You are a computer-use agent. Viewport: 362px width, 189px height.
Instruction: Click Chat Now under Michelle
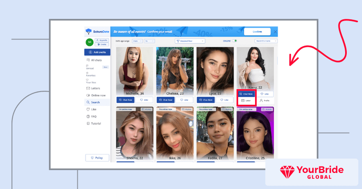(x=125, y=100)
